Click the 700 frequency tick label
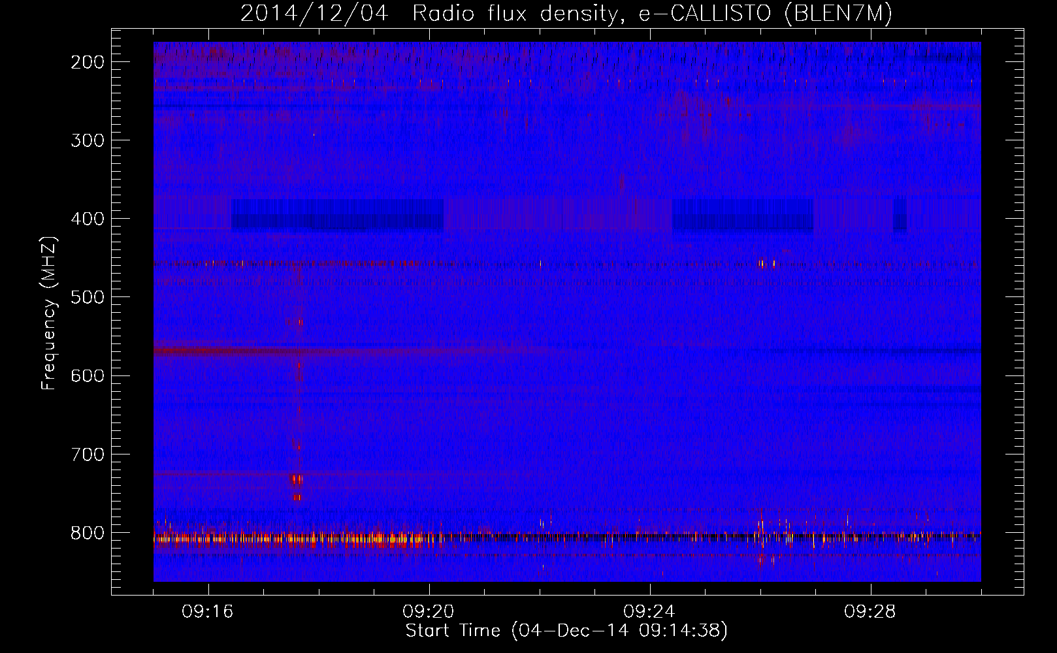The image size is (1057, 653). point(87,454)
